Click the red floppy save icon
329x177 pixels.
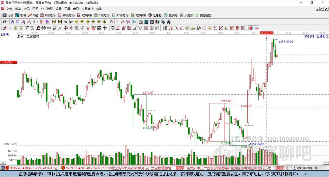157,22
